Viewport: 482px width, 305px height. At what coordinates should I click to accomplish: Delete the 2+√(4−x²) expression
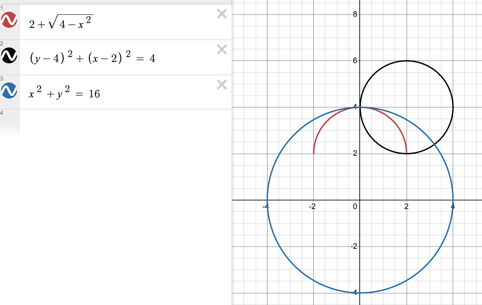click(x=222, y=14)
